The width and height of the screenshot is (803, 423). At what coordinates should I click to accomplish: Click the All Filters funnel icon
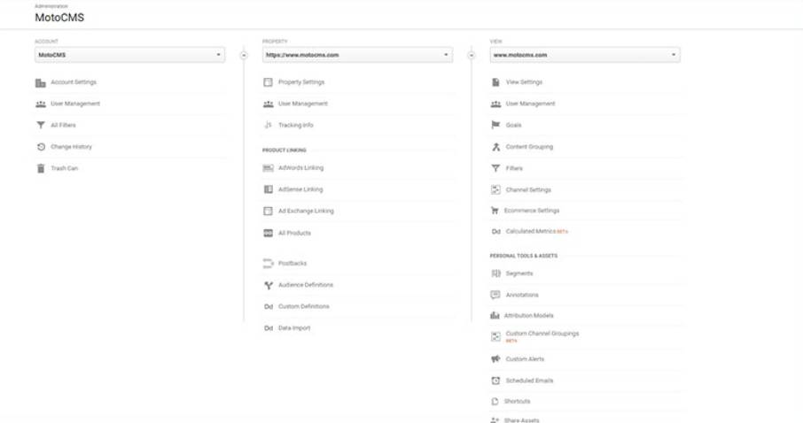[41, 126]
